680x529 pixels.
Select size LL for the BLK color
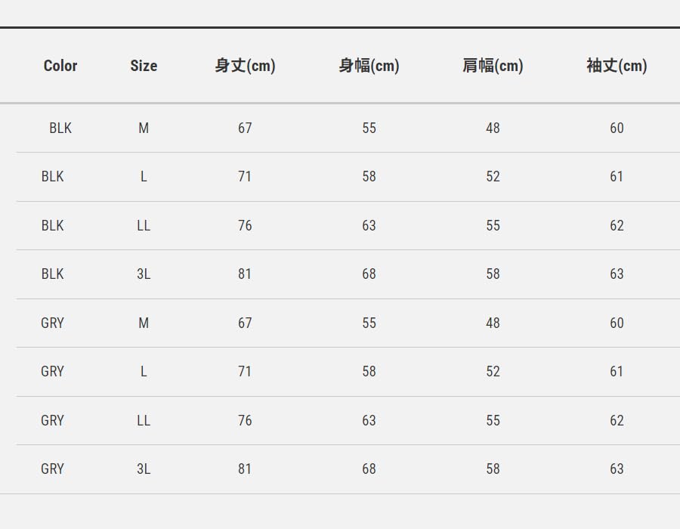click(144, 226)
